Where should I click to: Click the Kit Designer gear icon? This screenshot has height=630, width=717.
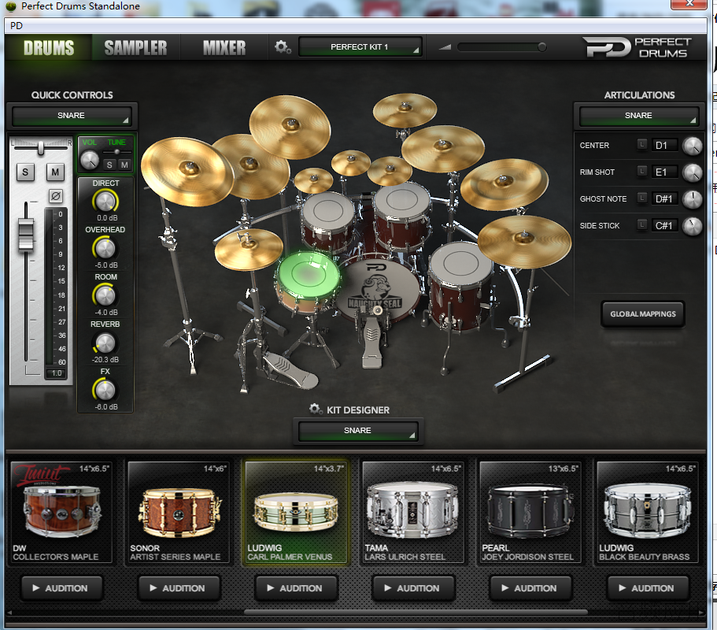(315, 409)
